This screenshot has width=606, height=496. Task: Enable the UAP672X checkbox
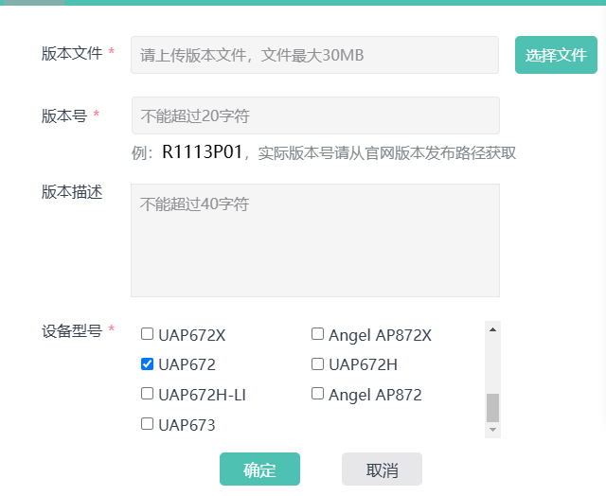click(147, 334)
